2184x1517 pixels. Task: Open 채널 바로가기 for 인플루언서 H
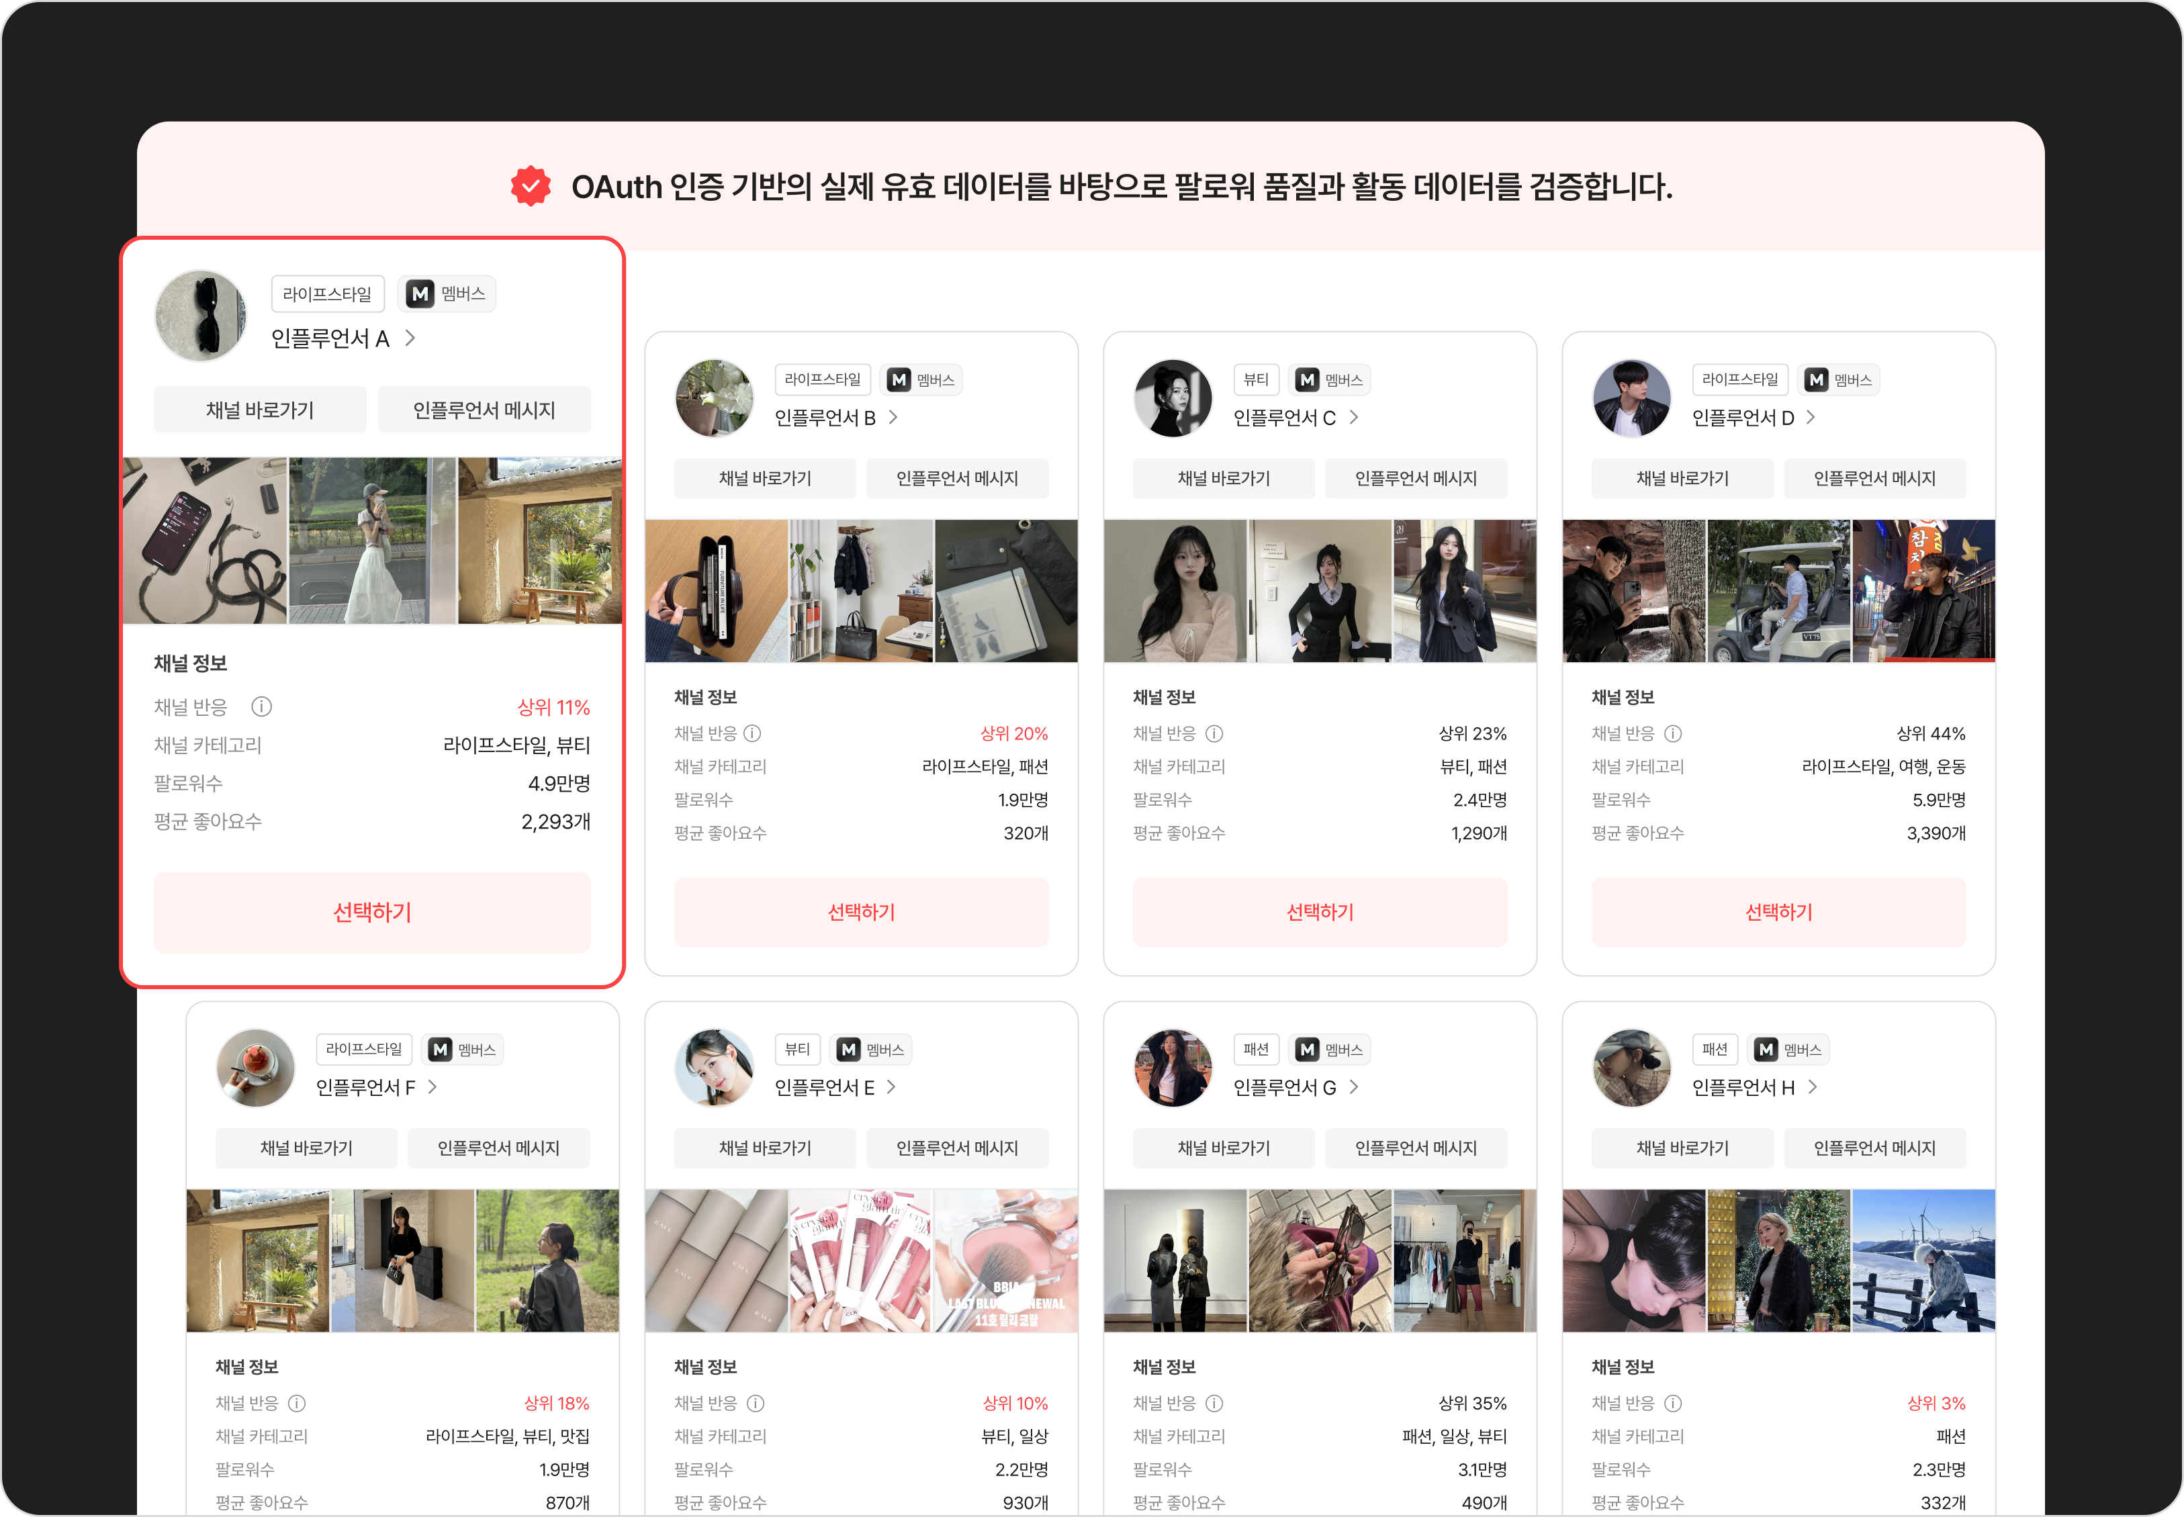coord(1682,1148)
